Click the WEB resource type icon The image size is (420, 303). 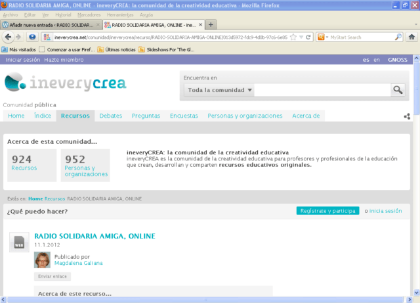click(19, 242)
